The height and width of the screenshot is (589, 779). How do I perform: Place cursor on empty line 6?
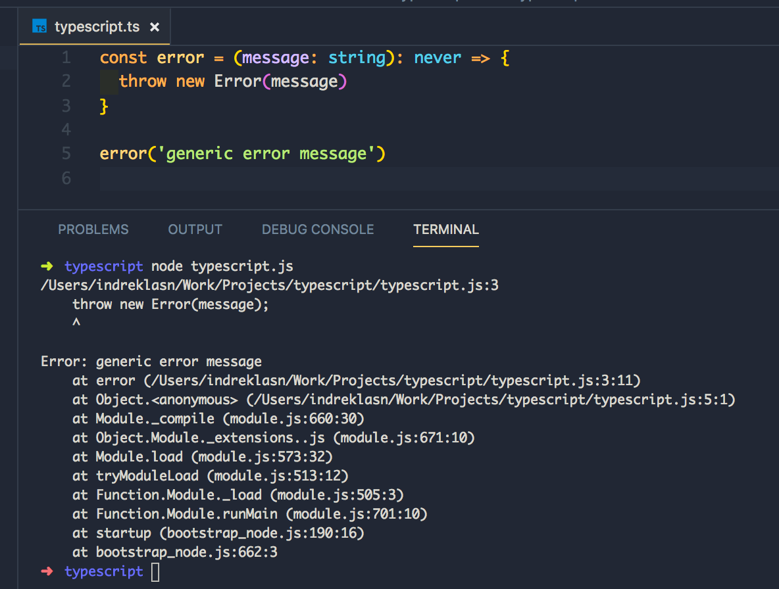coord(440,178)
